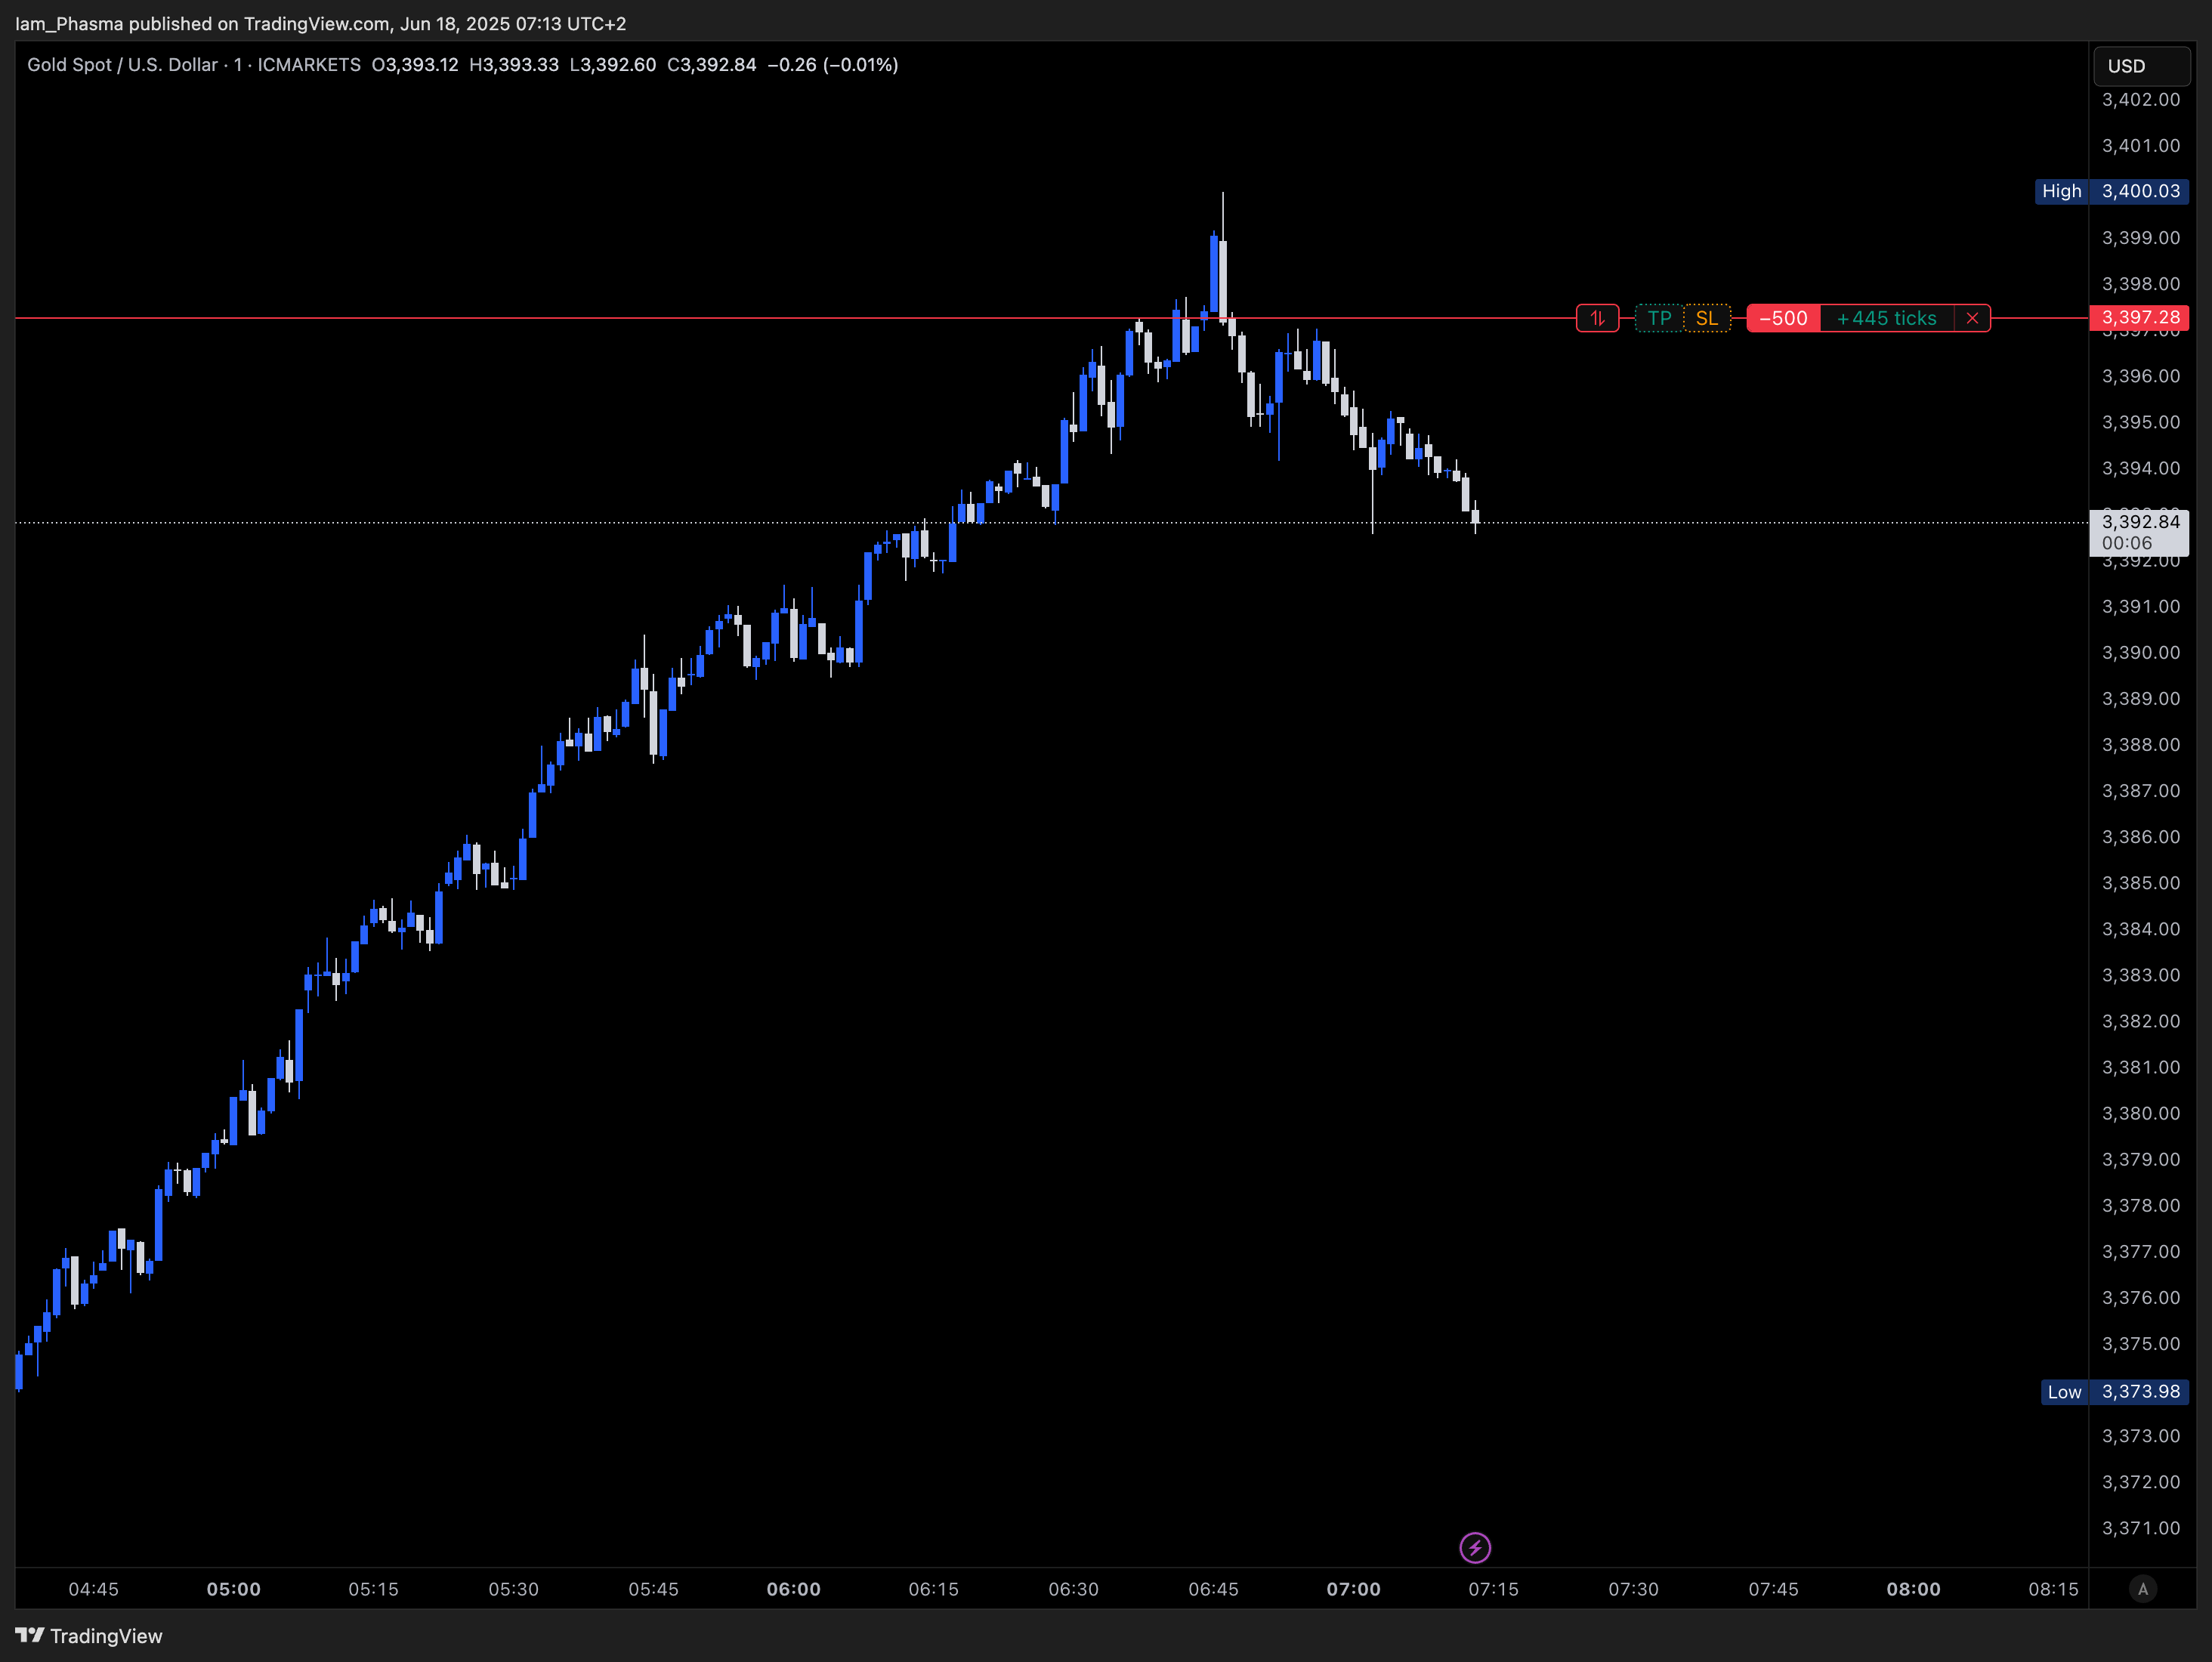Click the 3,371.00 price scale label
This screenshot has width=2212, height=1662.
pos(2140,1527)
